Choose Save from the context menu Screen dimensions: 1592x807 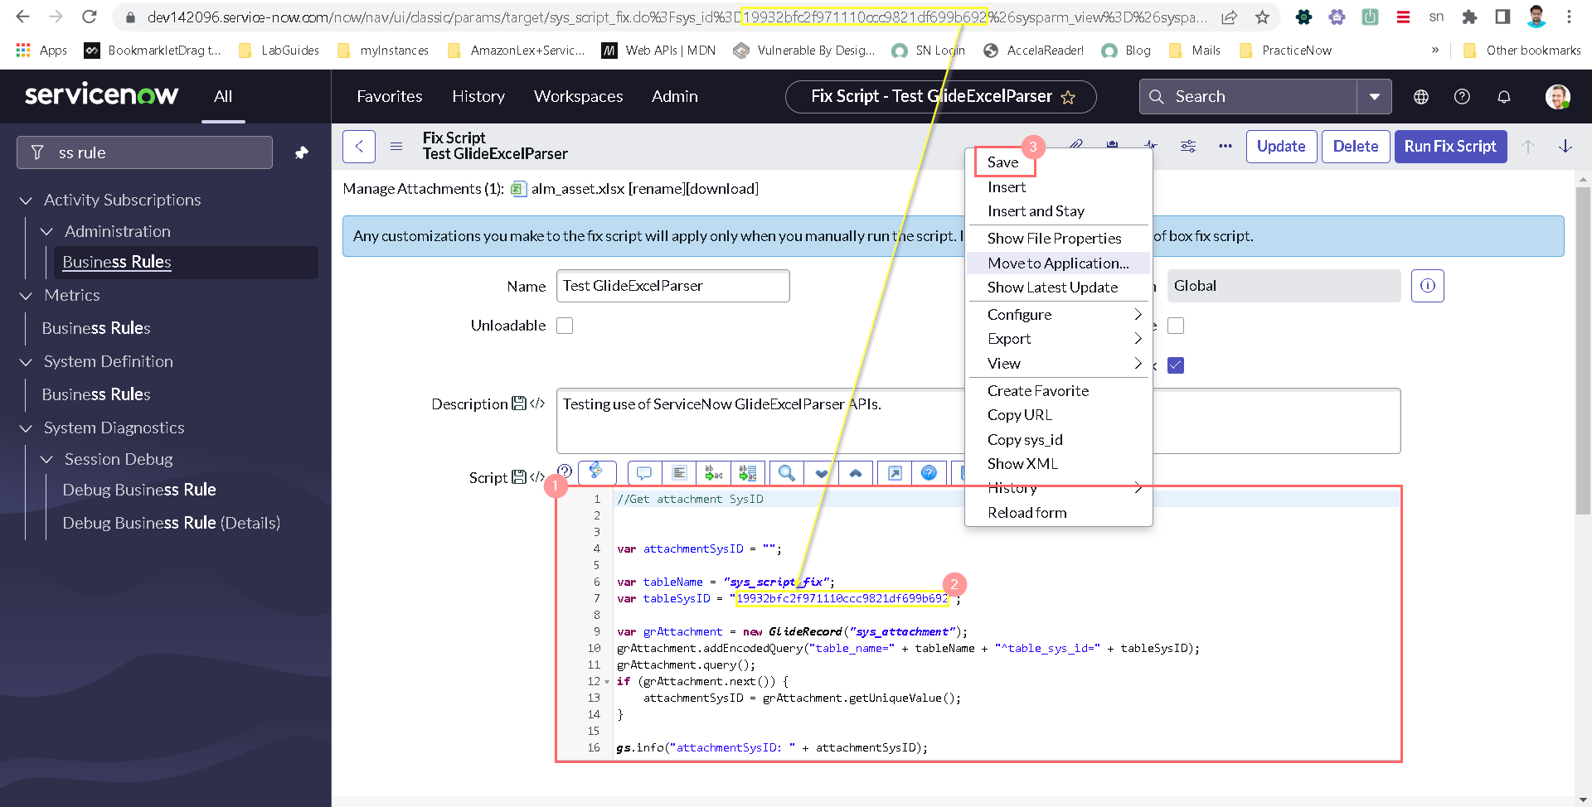coord(1005,162)
